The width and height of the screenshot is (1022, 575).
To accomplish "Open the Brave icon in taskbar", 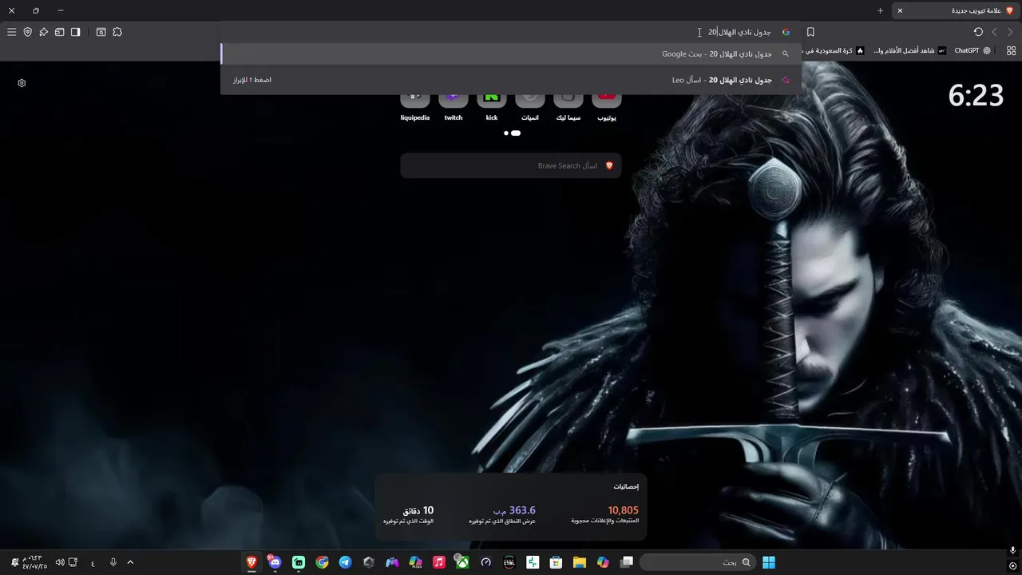I will (x=252, y=562).
